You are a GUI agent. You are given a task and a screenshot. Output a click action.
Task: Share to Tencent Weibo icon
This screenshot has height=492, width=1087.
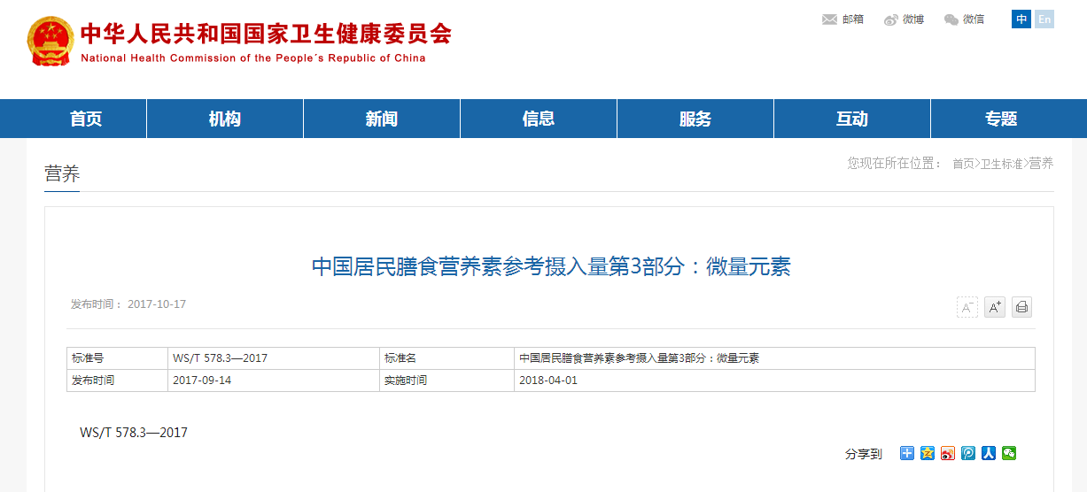click(x=968, y=453)
